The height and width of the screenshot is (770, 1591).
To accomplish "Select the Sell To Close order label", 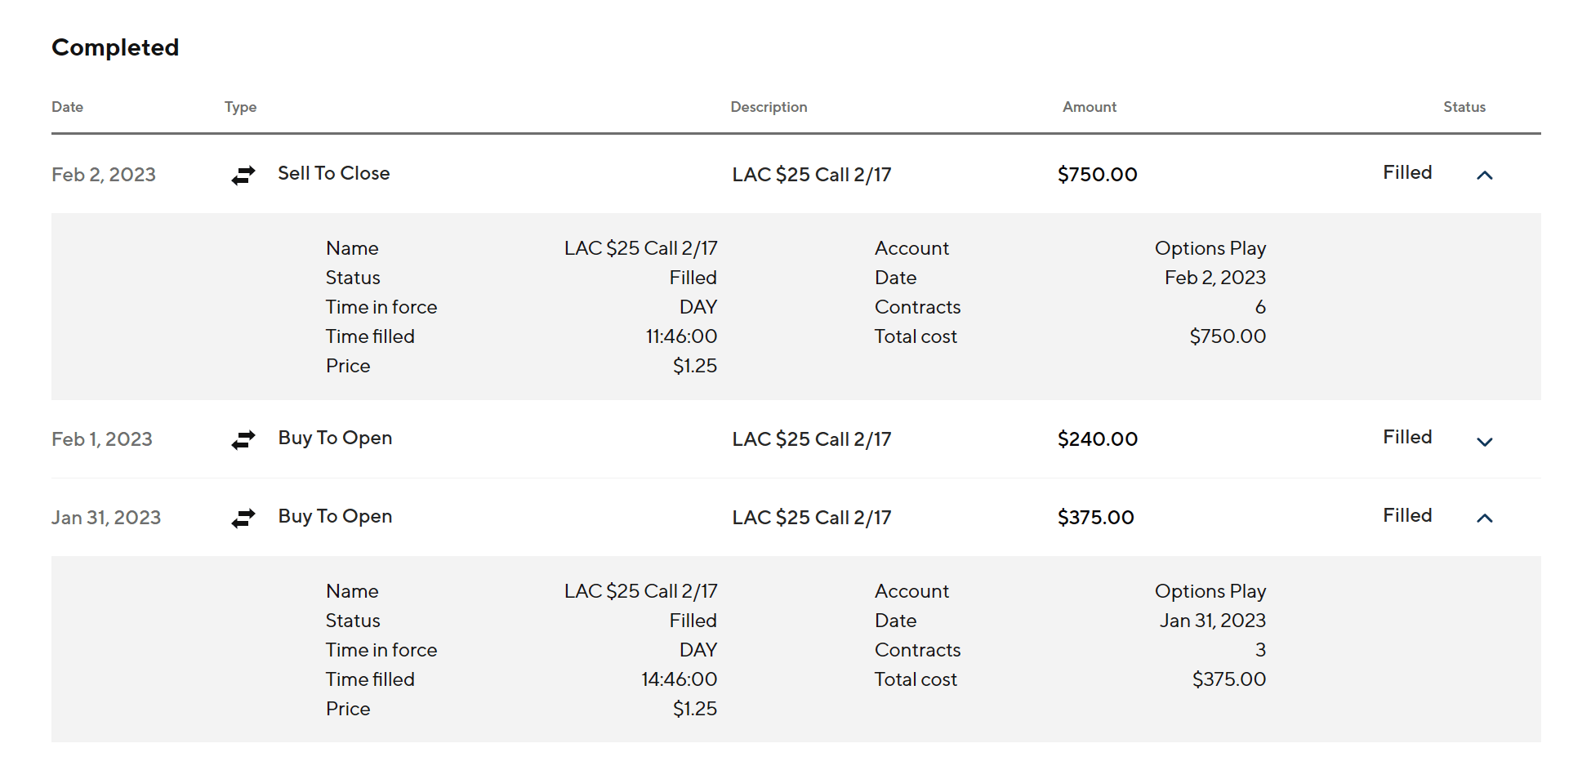I will click(333, 173).
